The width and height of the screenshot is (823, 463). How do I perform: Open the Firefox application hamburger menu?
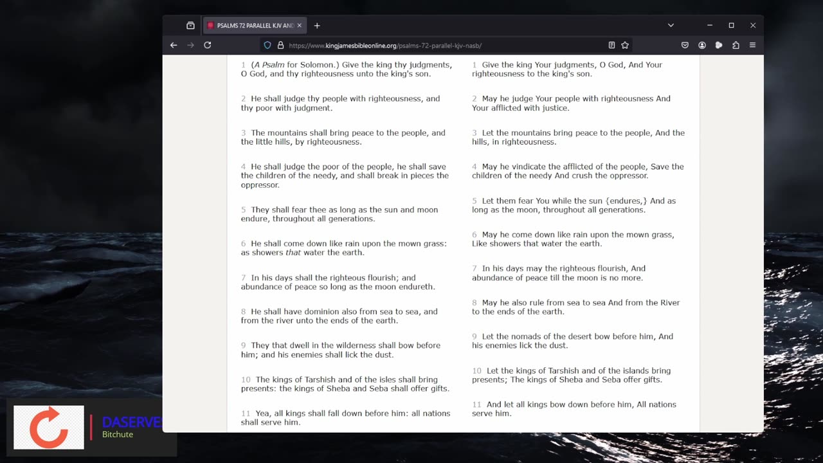point(752,45)
